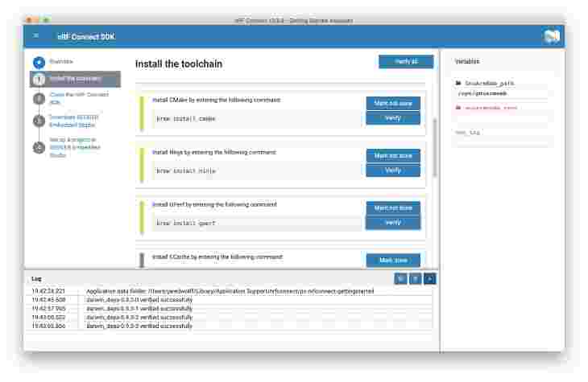Toggle the autoscroll log button
Image resolution: width=588 pixels, height=382 pixels.
pyautogui.click(x=430, y=278)
